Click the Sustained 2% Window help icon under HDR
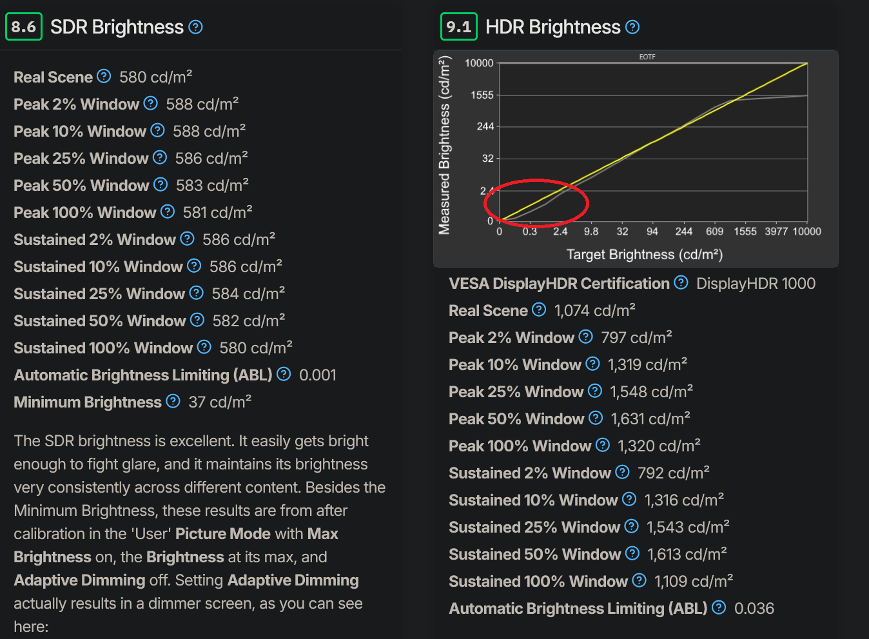The height and width of the screenshot is (639, 869). (622, 472)
